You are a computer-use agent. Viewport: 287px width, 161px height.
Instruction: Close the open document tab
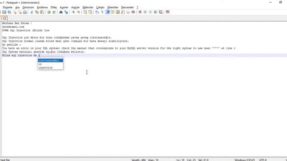(x=4, y=18)
